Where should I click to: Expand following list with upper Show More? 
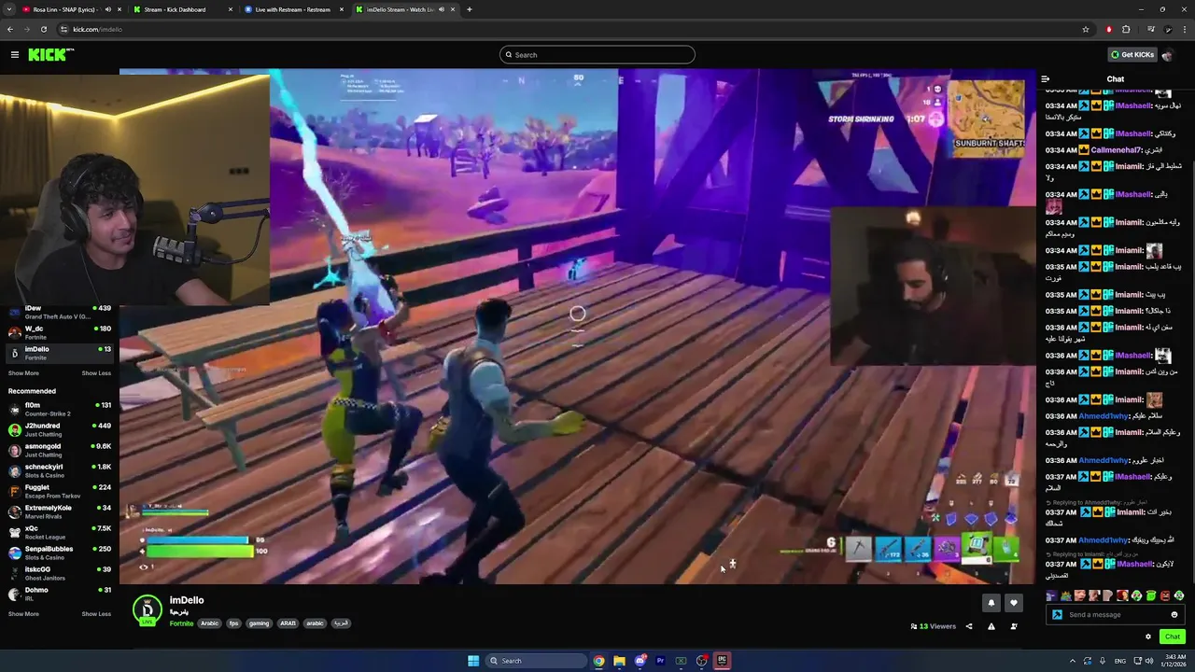point(23,373)
